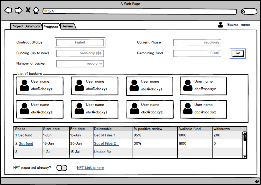Viewport: 261px width, 185px height.
Task: Click the search magnifier icon in the browser
Action: click(244, 11)
